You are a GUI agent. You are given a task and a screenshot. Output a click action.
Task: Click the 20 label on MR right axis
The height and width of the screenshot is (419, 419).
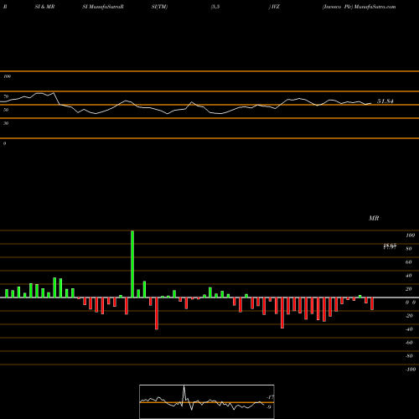coord(409,289)
